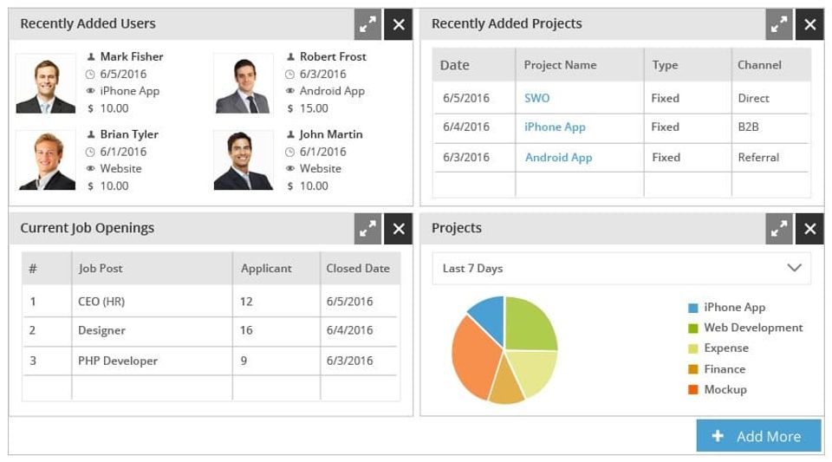Click the orange Mockup legend swatch
The width and height of the screenshot is (832, 462).
tap(693, 390)
